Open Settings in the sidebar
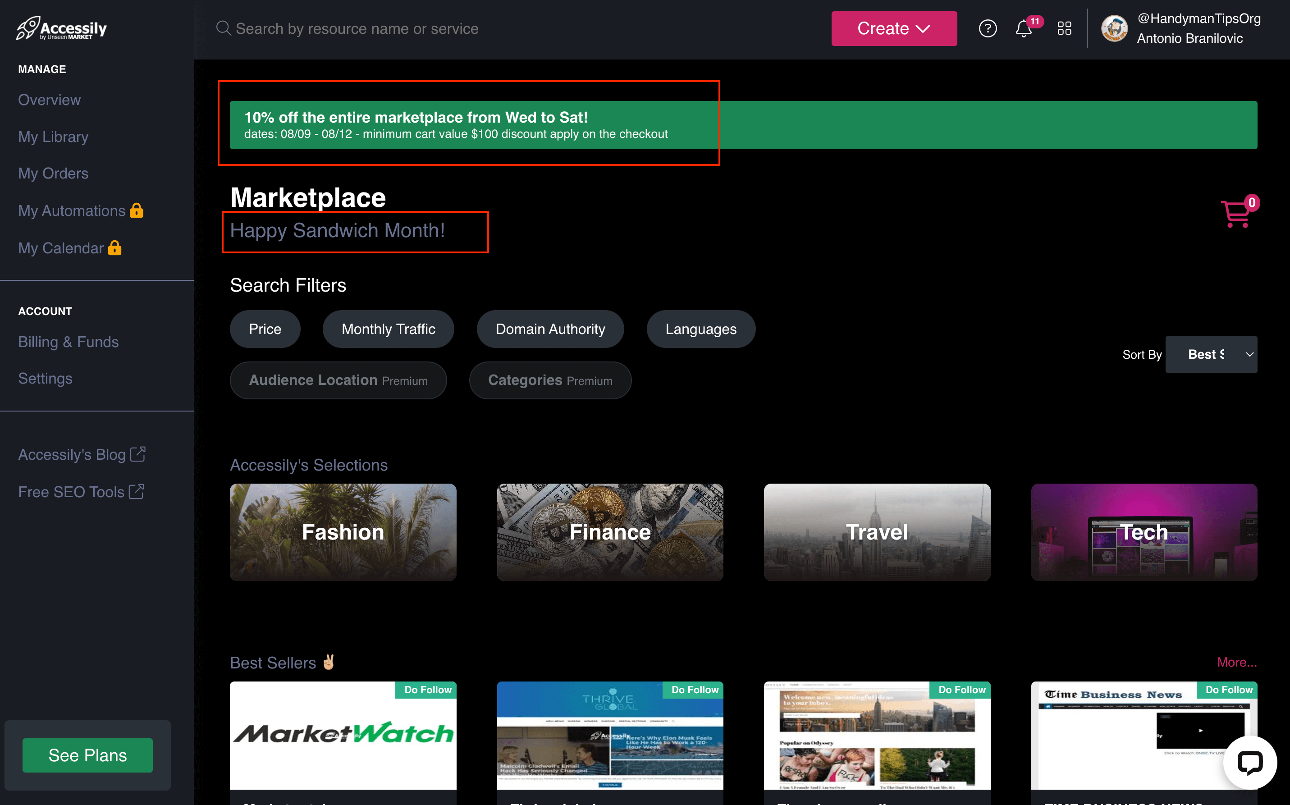The height and width of the screenshot is (805, 1290). coord(45,379)
